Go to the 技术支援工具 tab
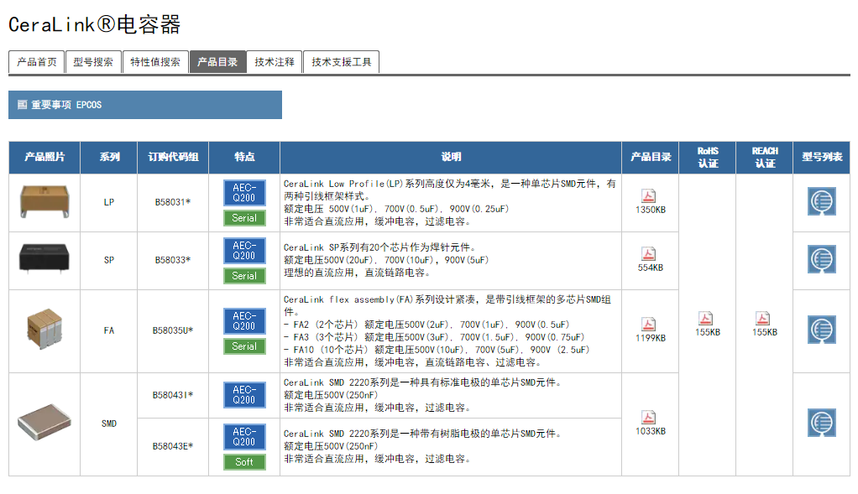This screenshot has width=858, height=494. click(x=341, y=62)
